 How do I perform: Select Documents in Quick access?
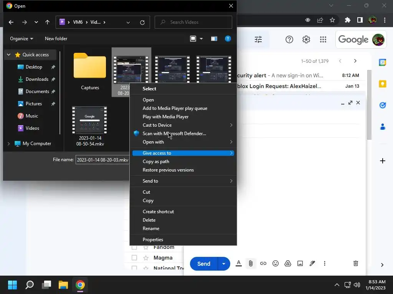37,91
